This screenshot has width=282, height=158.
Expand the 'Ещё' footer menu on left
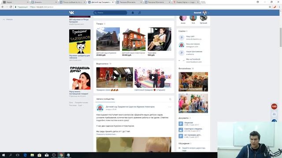point(80,105)
